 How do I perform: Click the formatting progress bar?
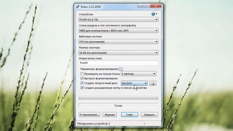point(118,98)
